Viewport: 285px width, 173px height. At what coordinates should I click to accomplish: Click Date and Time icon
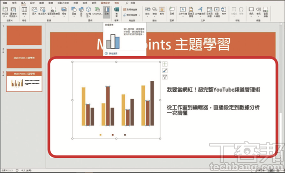coord(209,9)
